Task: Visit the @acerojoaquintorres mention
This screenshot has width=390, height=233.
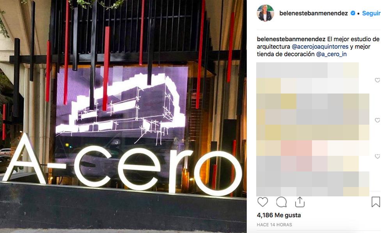Action: (x=320, y=46)
